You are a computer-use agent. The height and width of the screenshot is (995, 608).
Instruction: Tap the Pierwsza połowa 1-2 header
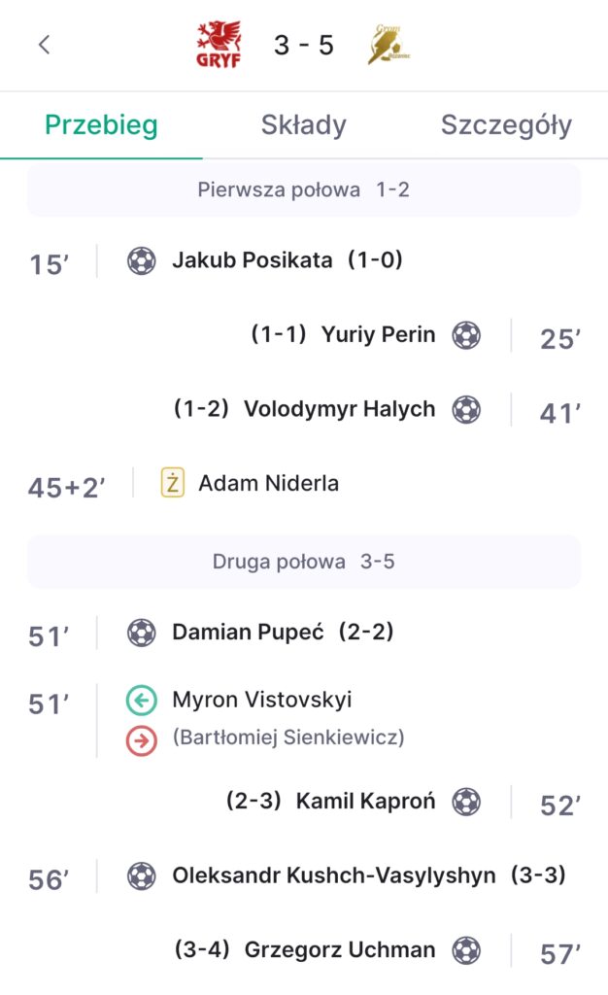tap(303, 189)
